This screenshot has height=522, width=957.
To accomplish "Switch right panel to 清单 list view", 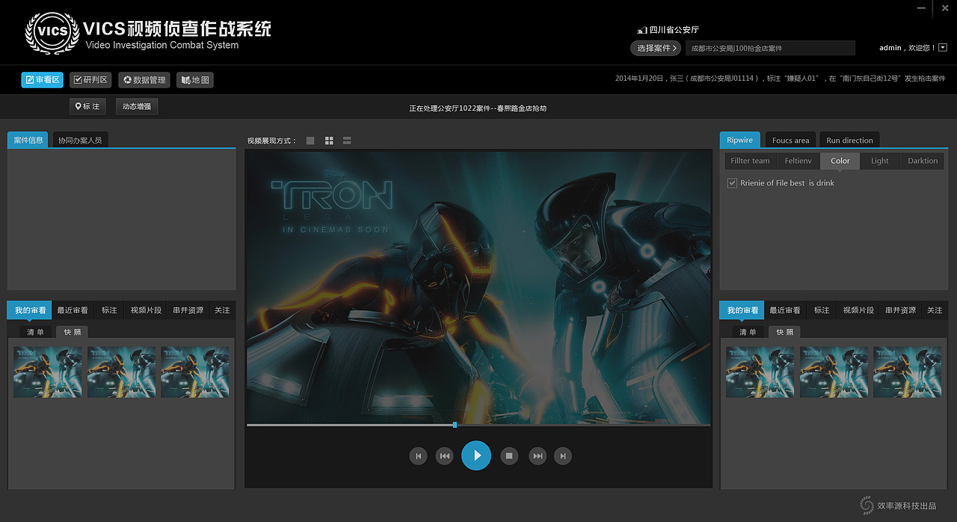I will click(748, 332).
